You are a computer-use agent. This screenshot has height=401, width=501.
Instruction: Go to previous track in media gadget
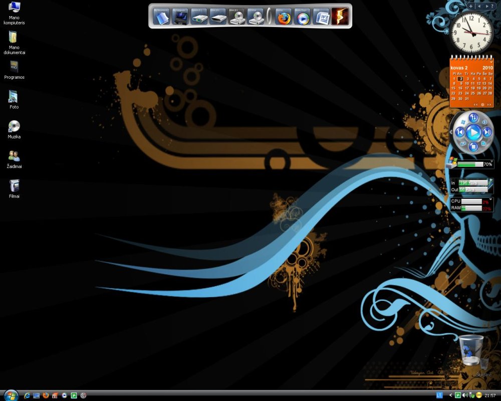click(x=460, y=132)
